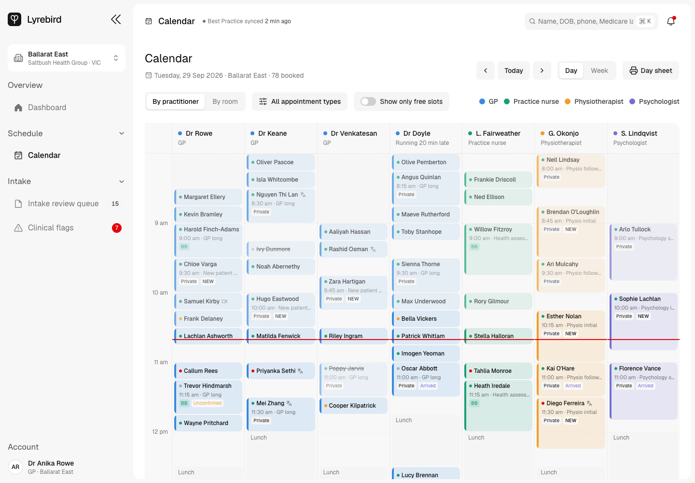Select the Week view option
Viewport: 695px width, 483px height.
point(599,71)
